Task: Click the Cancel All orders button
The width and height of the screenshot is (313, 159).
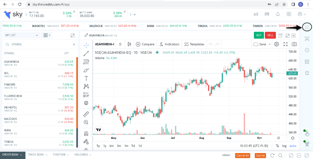Action: [x=242, y=155]
